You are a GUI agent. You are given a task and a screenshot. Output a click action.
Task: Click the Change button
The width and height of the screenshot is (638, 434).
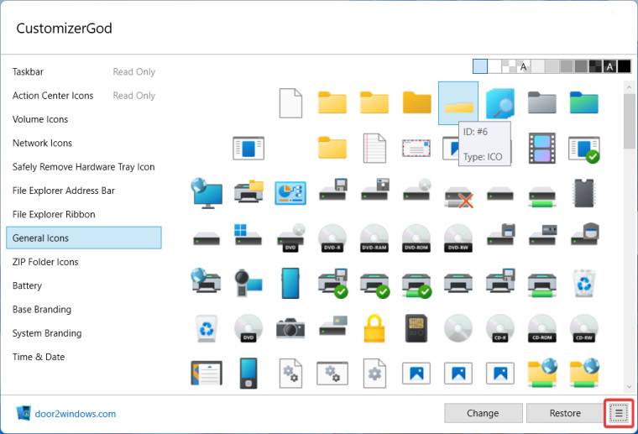tap(483, 413)
